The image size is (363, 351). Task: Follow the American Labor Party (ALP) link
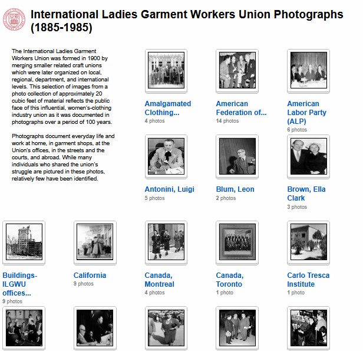(x=307, y=112)
